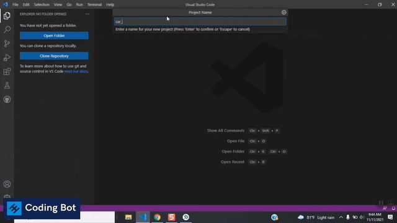Click the Open Recent shortcut hint text

(x=233, y=162)
